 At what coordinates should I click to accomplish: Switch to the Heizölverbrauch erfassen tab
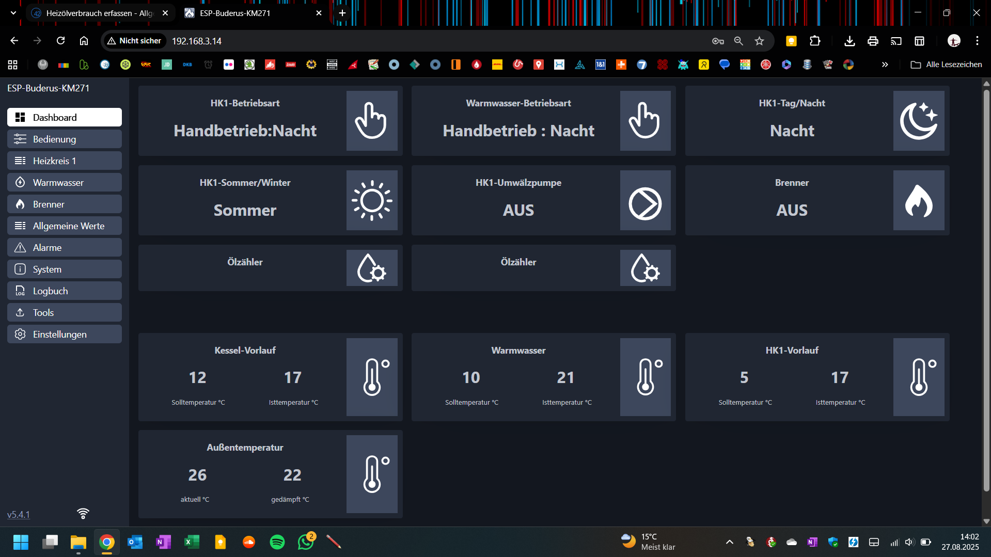pyautogui.click(x=98, y=13)
